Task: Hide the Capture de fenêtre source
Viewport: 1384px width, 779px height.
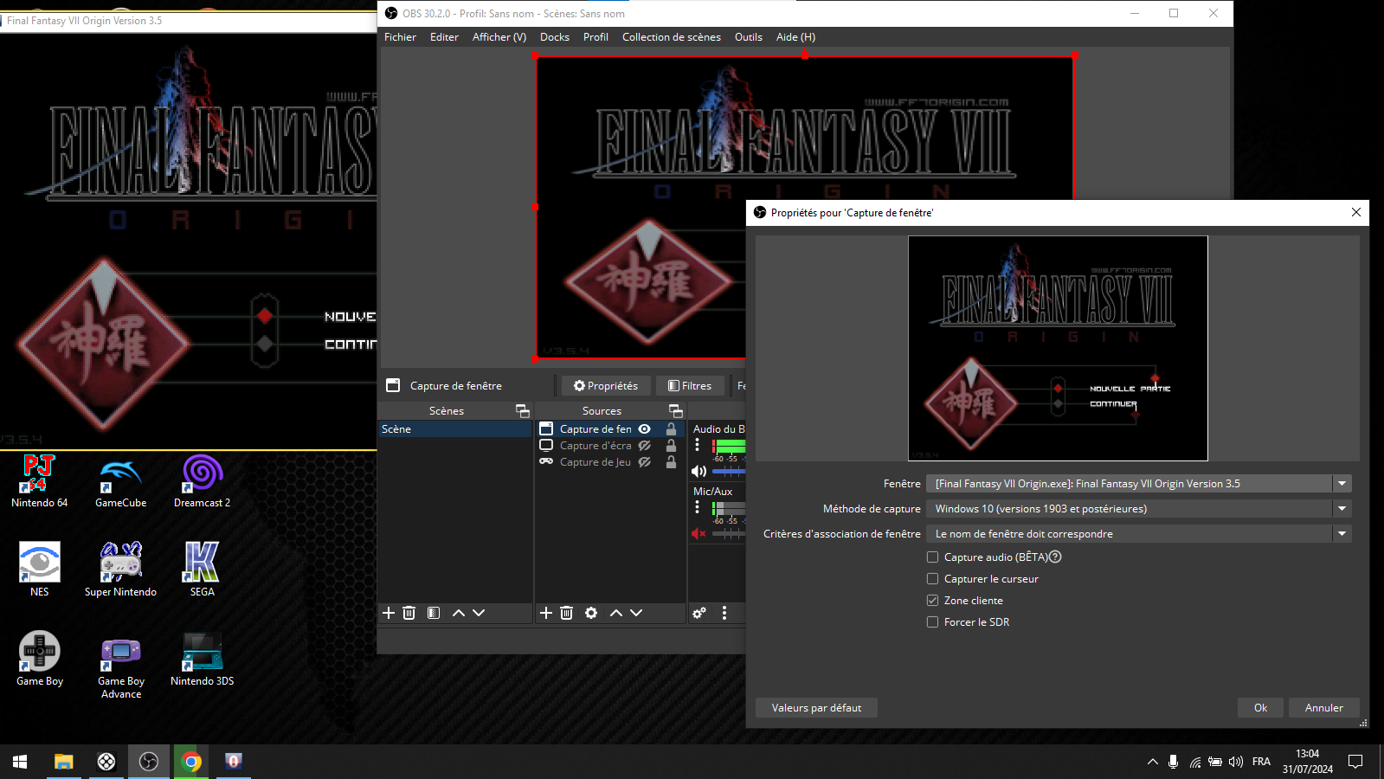Action: [644, 428]
